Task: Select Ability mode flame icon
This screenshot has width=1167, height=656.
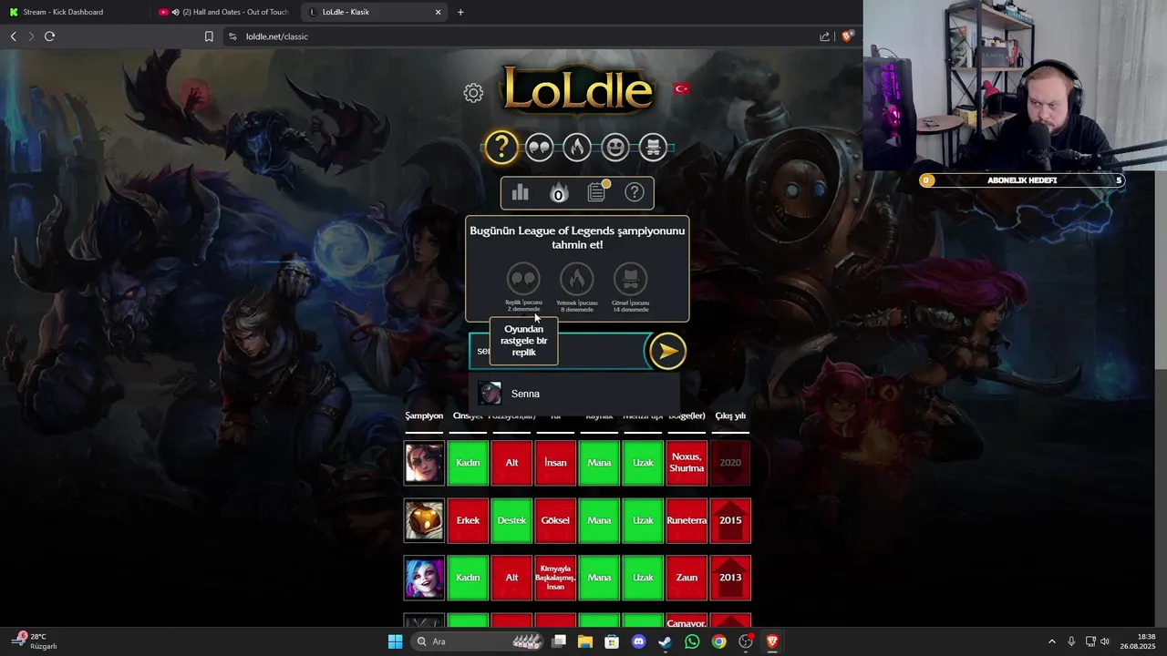Action: 577,147
